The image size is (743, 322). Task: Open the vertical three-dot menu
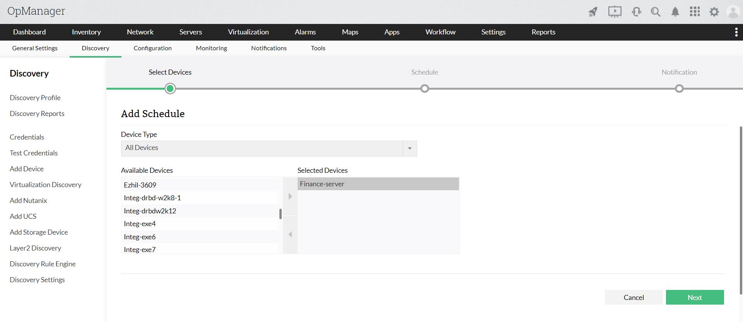pyautogui.click(x=736, y=32)
